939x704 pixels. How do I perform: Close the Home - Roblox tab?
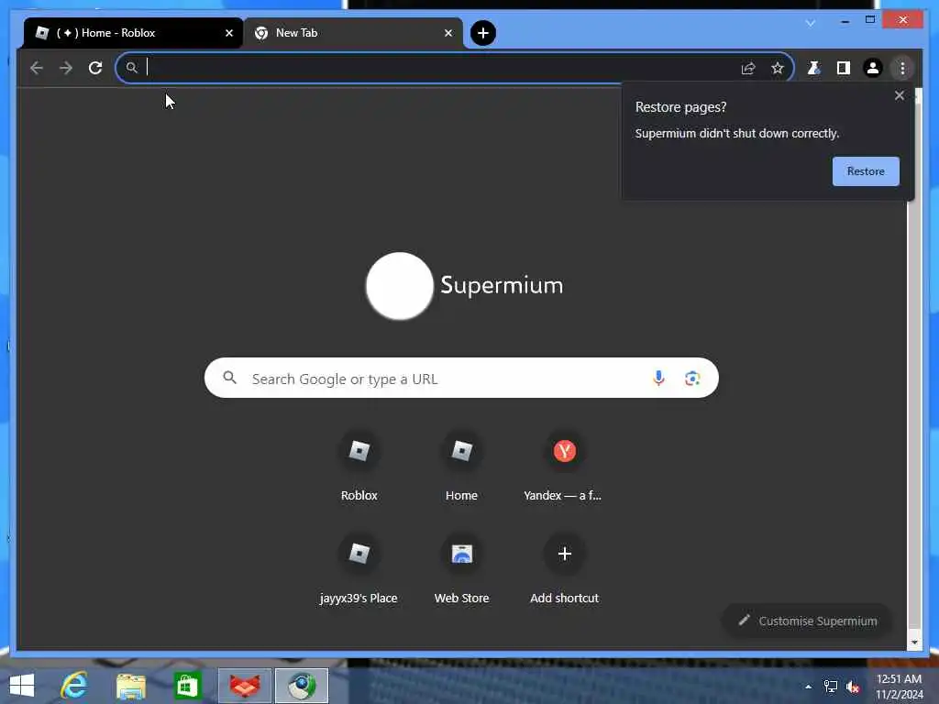228,33
